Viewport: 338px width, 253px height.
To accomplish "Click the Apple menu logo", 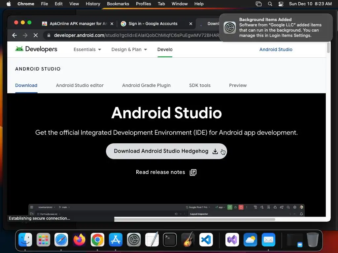I will [x=9, y=4].
